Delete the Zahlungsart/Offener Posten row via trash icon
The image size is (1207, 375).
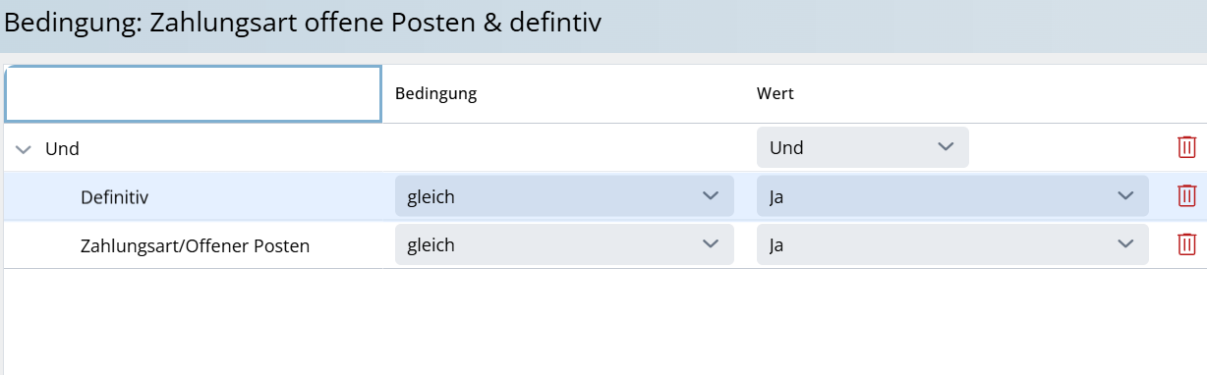(1186, 243)
